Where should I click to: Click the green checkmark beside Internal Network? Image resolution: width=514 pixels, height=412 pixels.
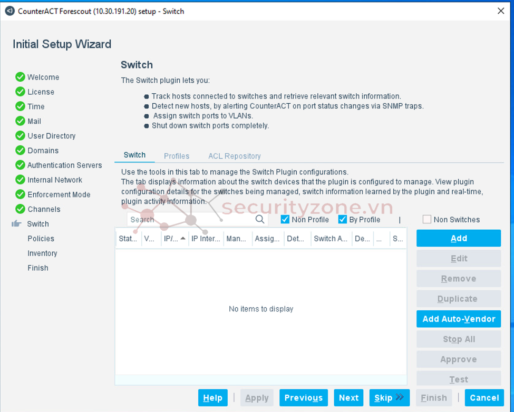pyautogui.click(x=20, y=180)
